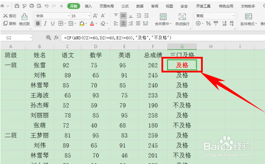265x164 pixels.
Task: Apply currency number format
Action: [198, 23]
